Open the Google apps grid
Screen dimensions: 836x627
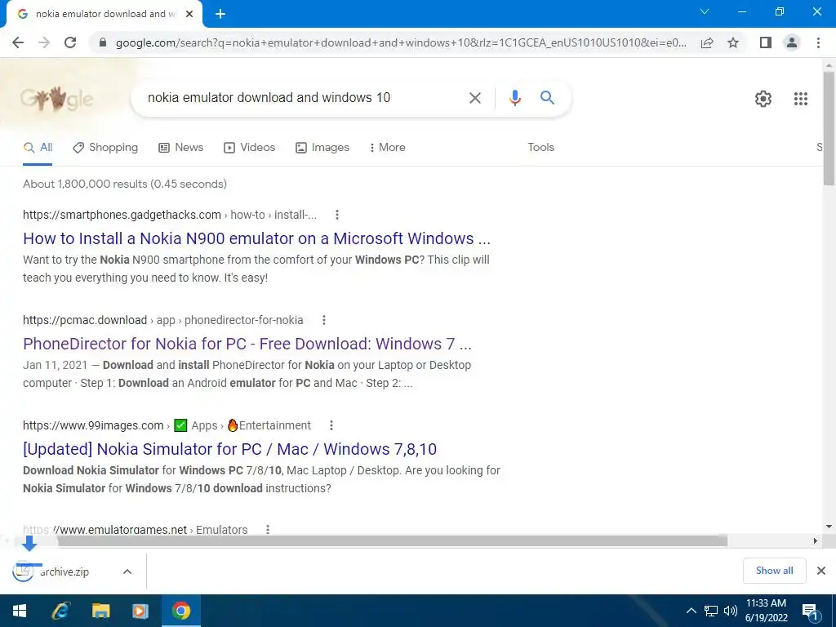click(x=800, y=99)
